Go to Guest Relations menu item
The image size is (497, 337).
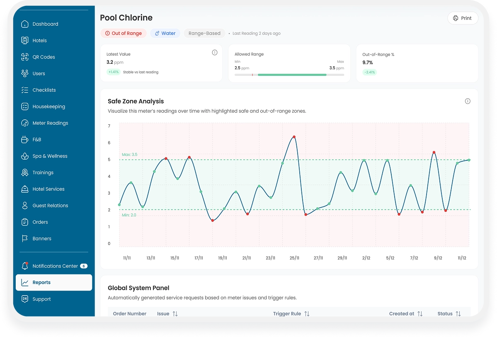50,206
